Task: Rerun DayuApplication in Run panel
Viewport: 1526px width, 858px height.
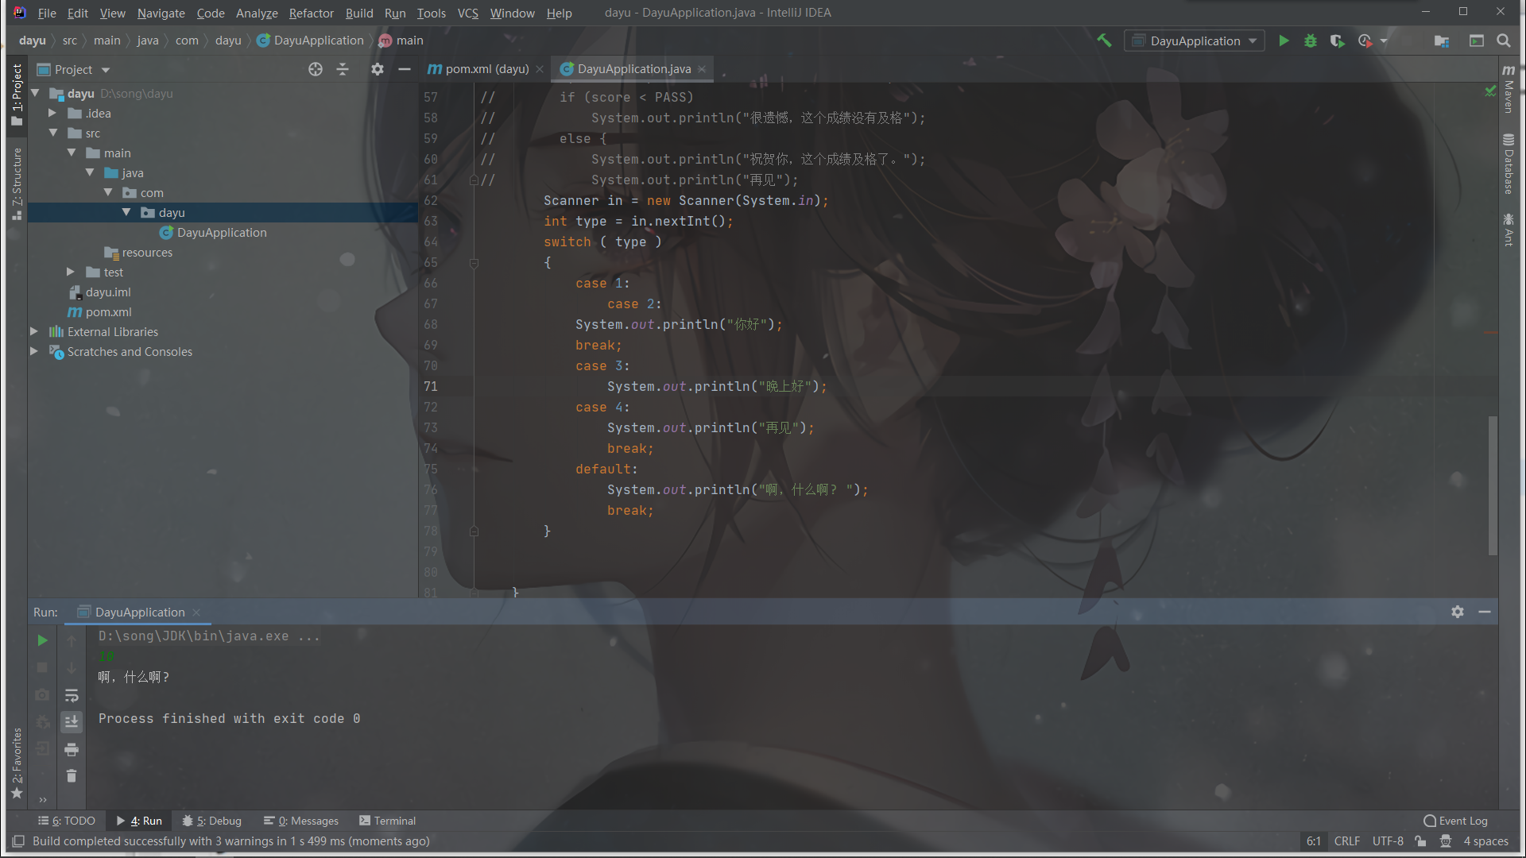Action: coord(43,640)
